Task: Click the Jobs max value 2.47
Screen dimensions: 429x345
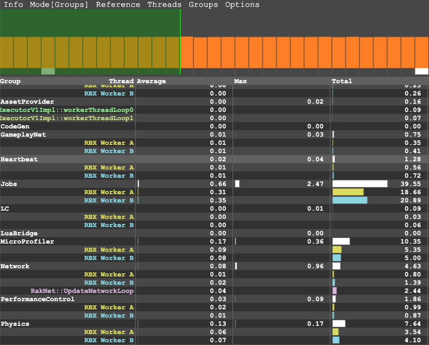Action: point(315,184)
